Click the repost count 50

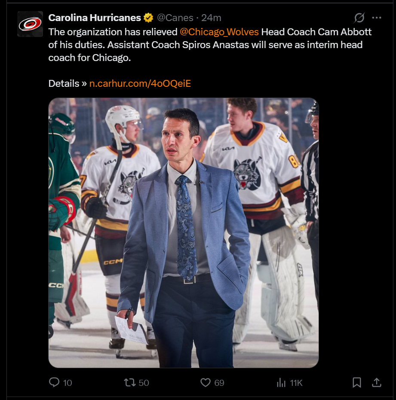click(144, 383)
